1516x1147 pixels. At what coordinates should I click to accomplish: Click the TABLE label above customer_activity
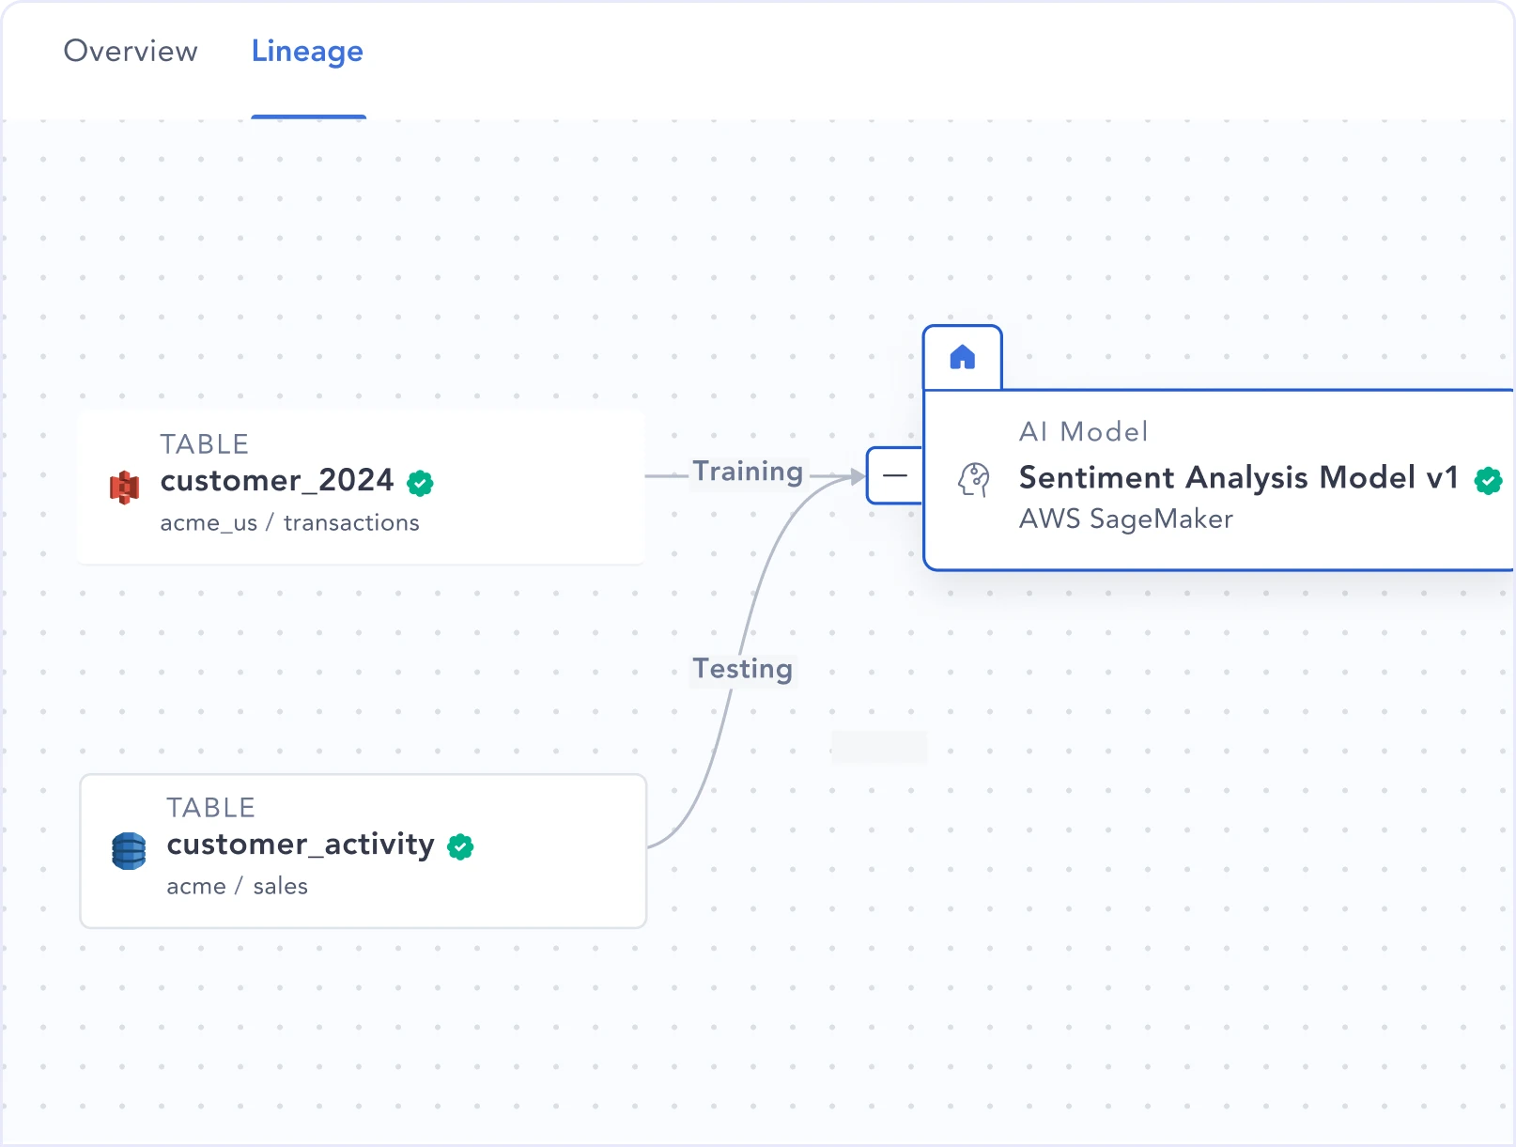210,807
